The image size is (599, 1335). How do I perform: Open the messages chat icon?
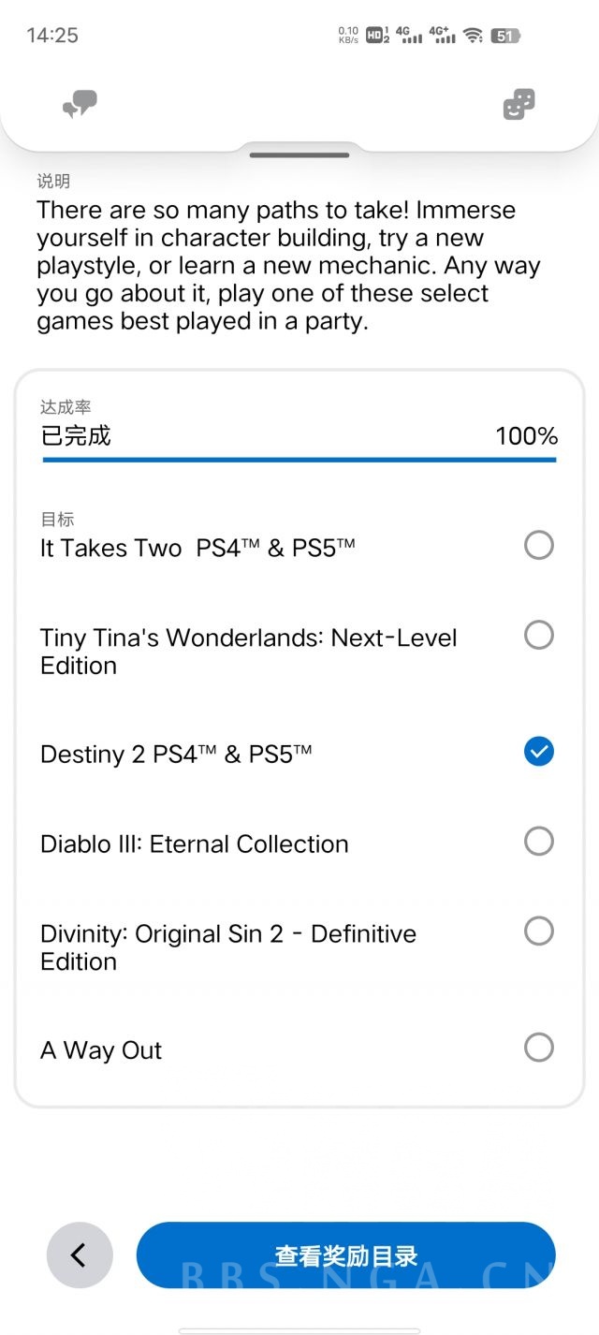click(x=80, y=104)
